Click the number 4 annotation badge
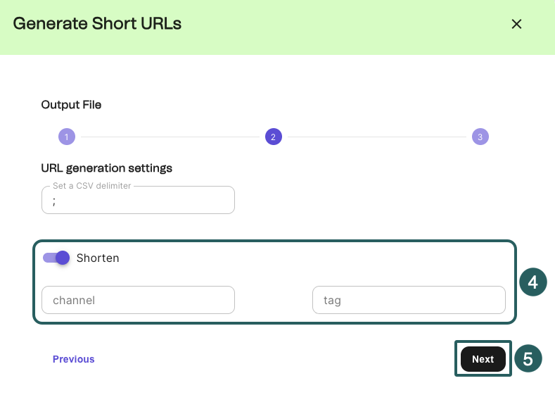 [x=533, y=282]
